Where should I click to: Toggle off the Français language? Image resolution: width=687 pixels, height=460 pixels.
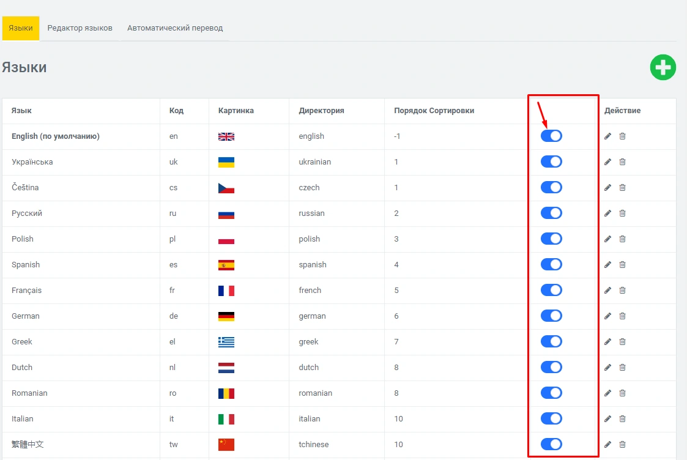click(x=551, y=291)
